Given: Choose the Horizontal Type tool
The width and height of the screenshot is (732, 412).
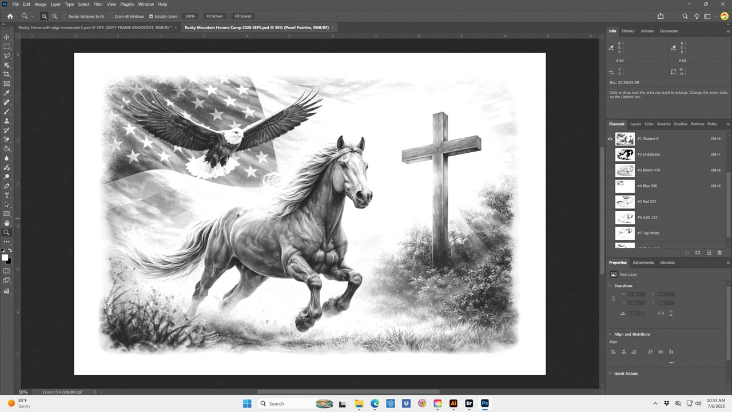Looking at the screenshot, I should tap(7, 195).
